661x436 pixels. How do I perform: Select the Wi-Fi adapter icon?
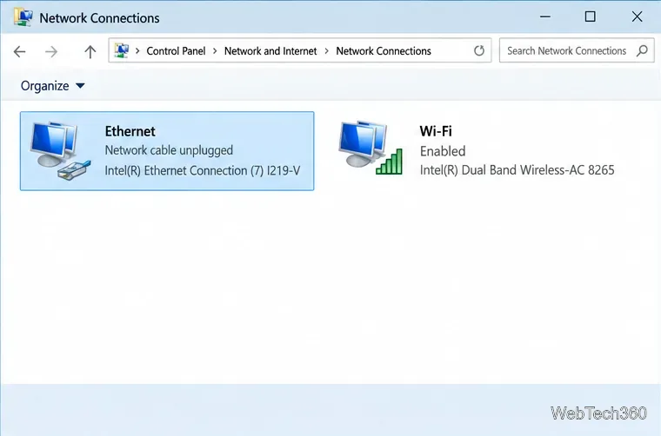pyautogui.click(x=371, y=148)
